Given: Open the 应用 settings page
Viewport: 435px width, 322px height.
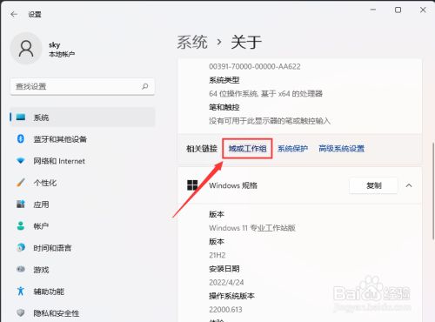Looking at the screenshot, I should coord(83,205).
